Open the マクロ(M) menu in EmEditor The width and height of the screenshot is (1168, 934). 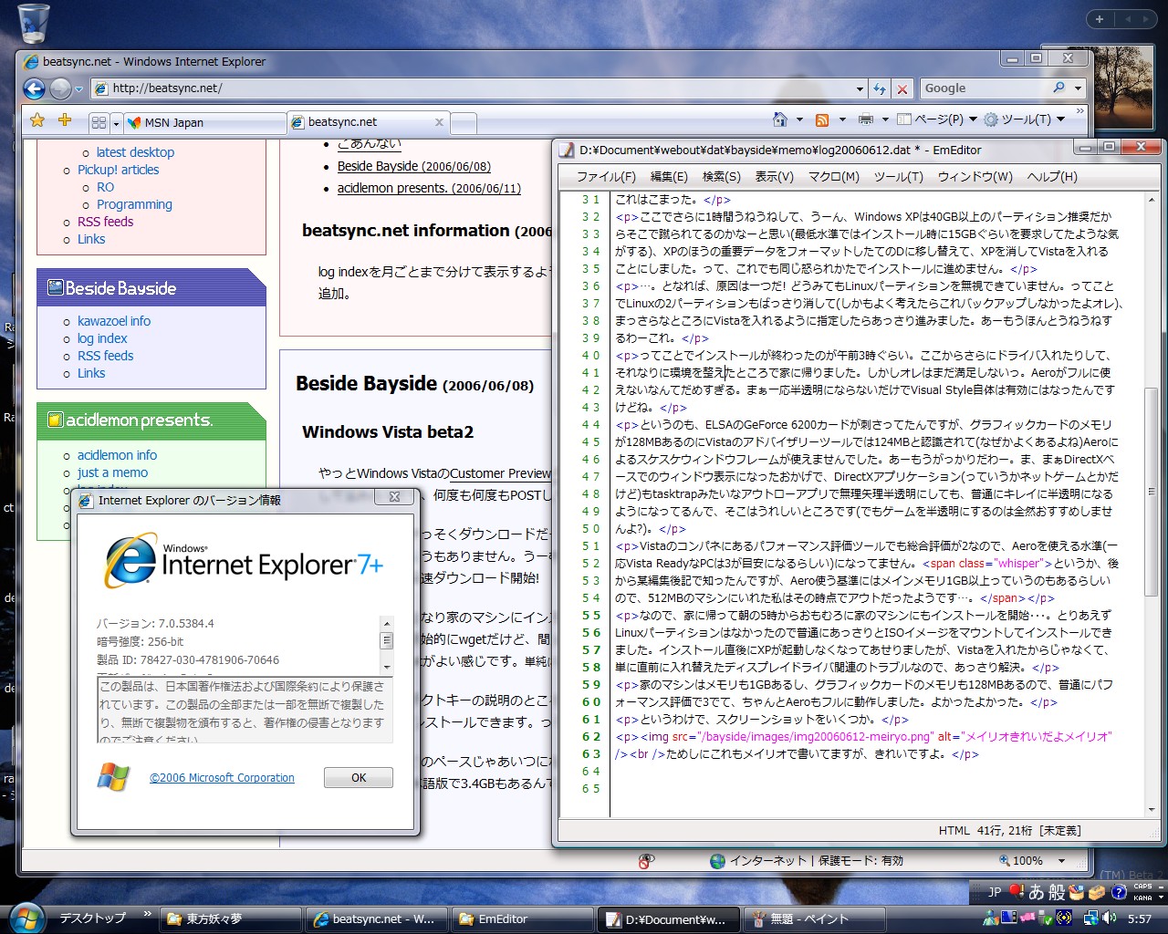coord(833,176)
